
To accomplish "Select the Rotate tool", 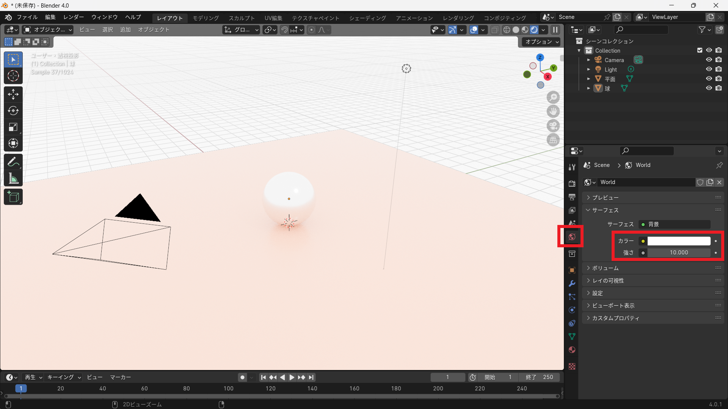I will pos(13,111).
